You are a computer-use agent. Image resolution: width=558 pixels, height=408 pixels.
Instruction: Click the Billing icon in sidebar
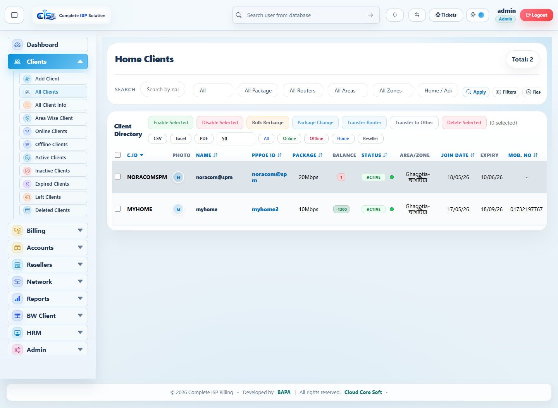coord(17,231)
